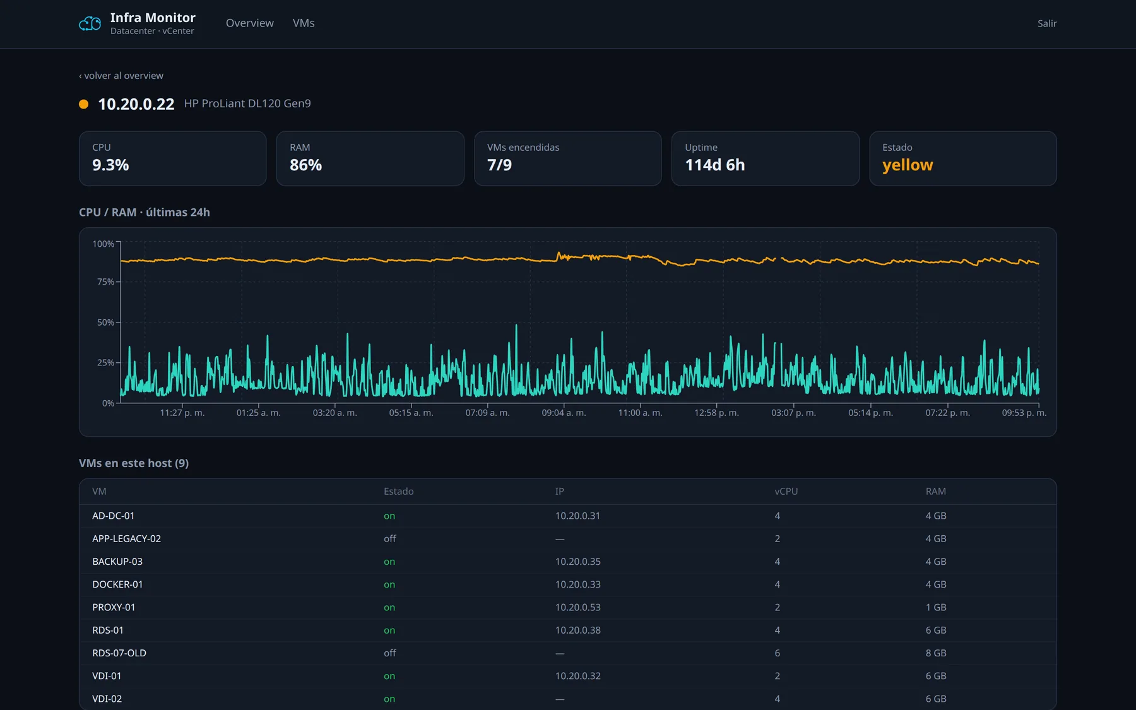
Task: Click the Estado yellow status card
Action: pos(962,158)
